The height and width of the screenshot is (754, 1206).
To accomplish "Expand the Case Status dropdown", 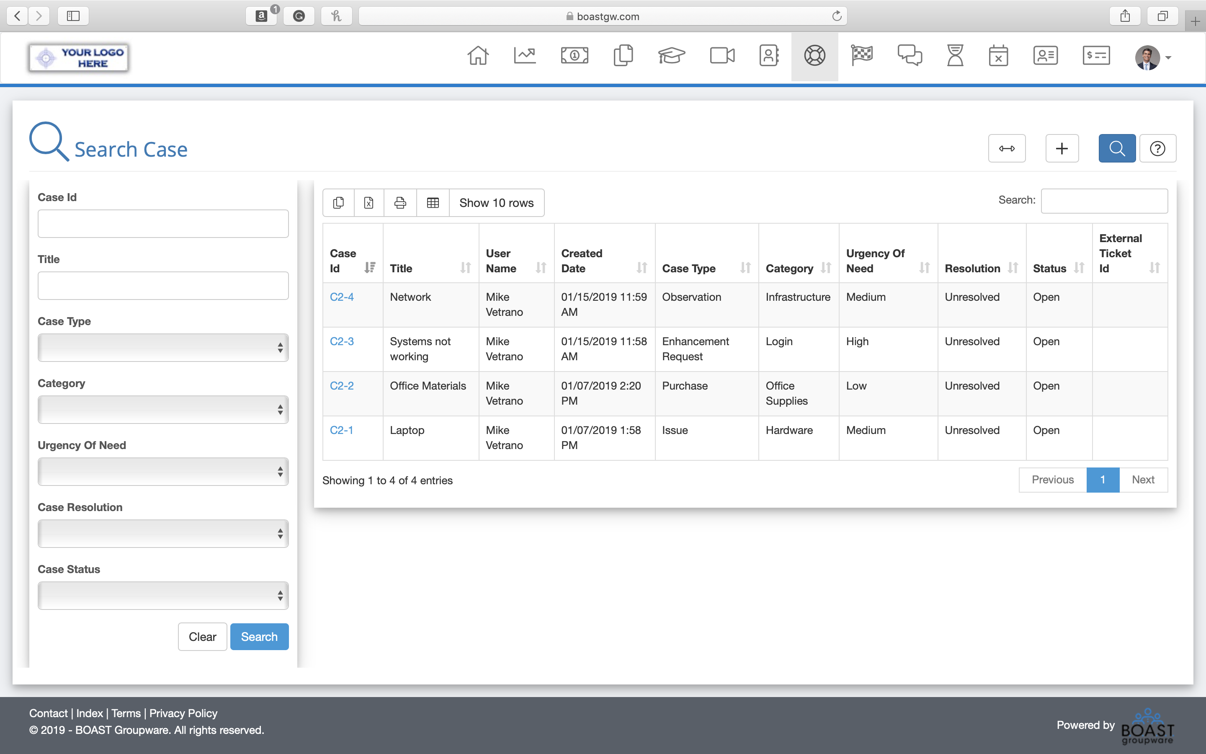I will [x=163, y=595].
